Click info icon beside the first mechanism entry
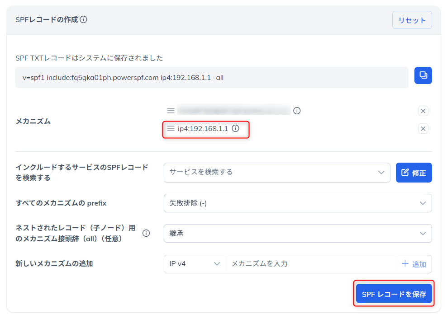Screen dimensions: 447x314 point(297,110)
